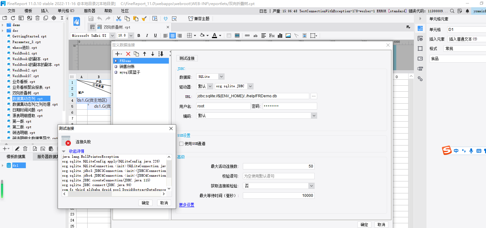
Task: Click the browse ellipsis button beside URL
Action: tap(314, 96)
